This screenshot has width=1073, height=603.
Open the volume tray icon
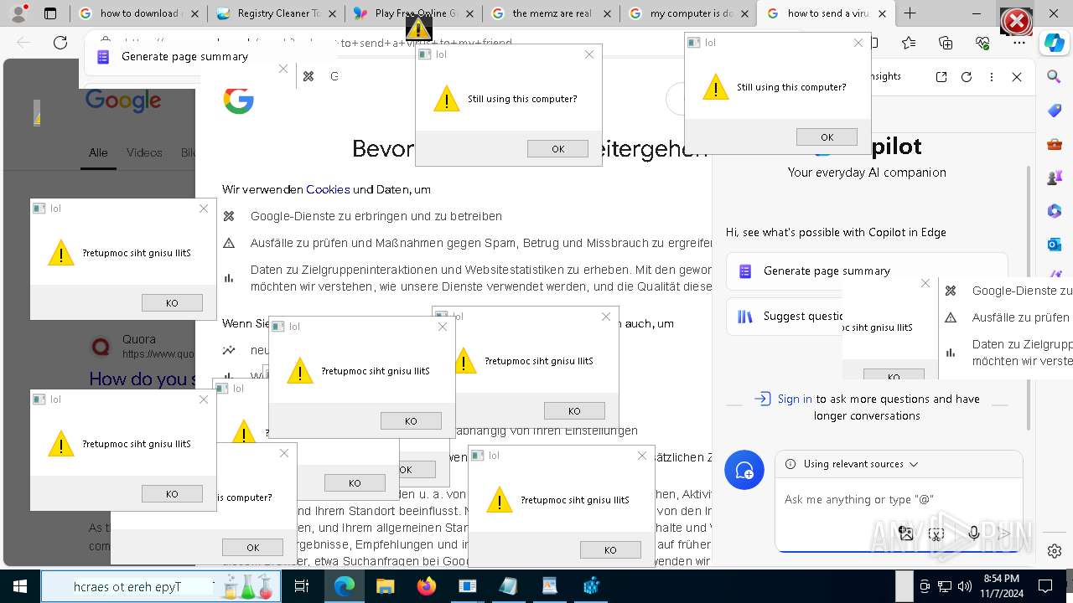[x=964, y=586]
